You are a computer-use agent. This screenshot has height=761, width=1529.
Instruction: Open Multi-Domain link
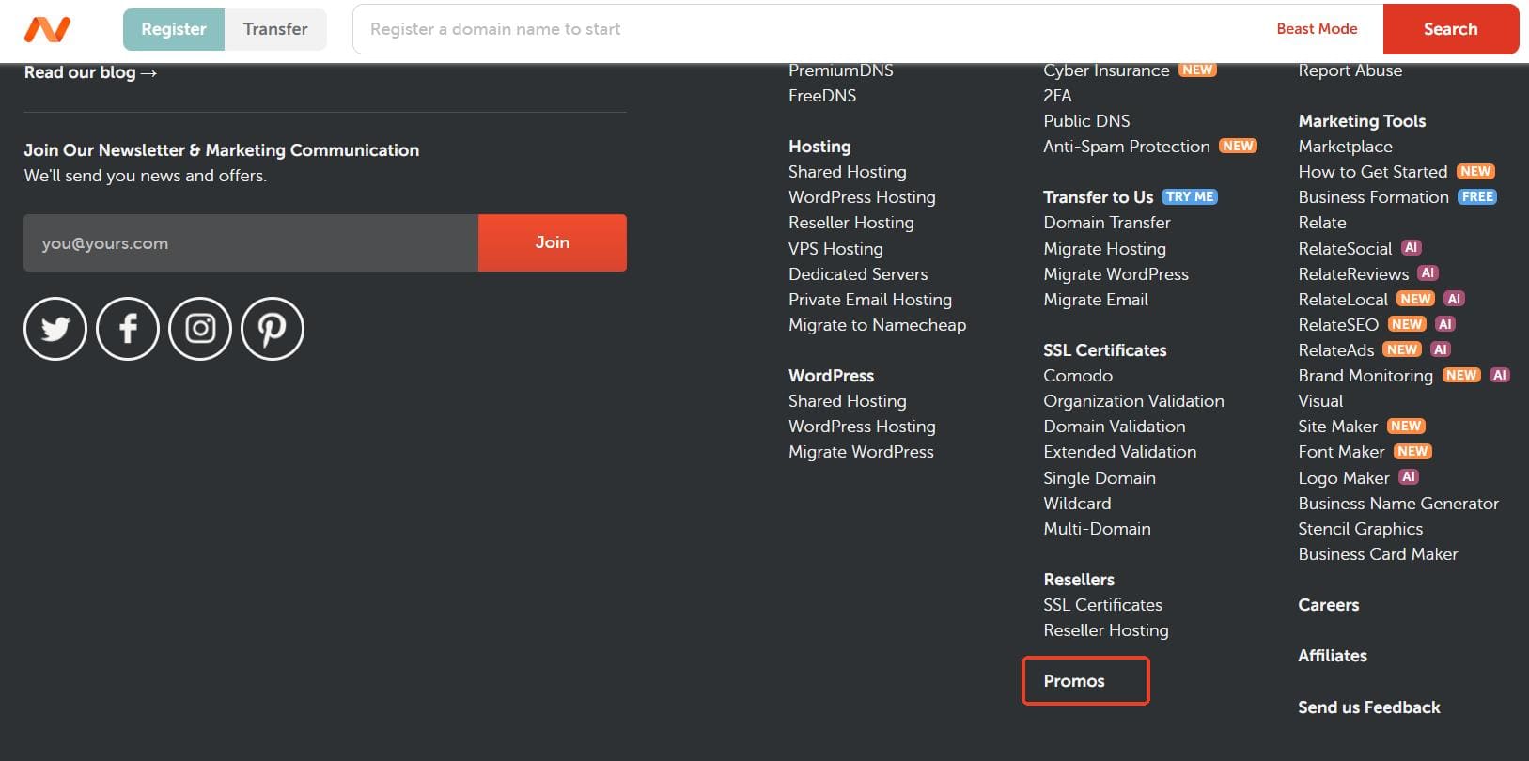(1097, 529)
